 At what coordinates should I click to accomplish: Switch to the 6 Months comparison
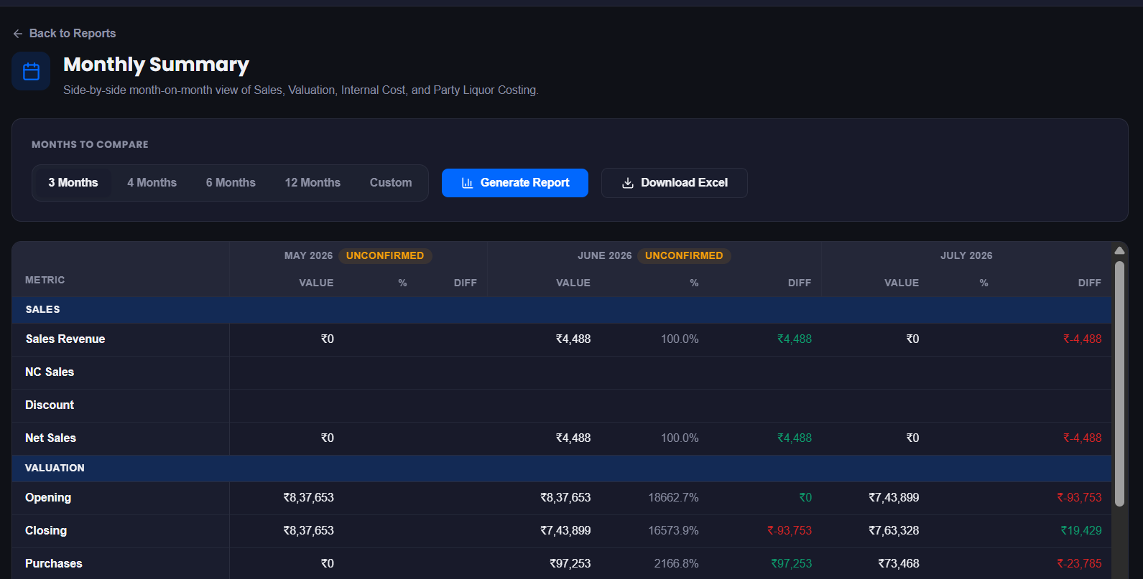coord(231,183)
